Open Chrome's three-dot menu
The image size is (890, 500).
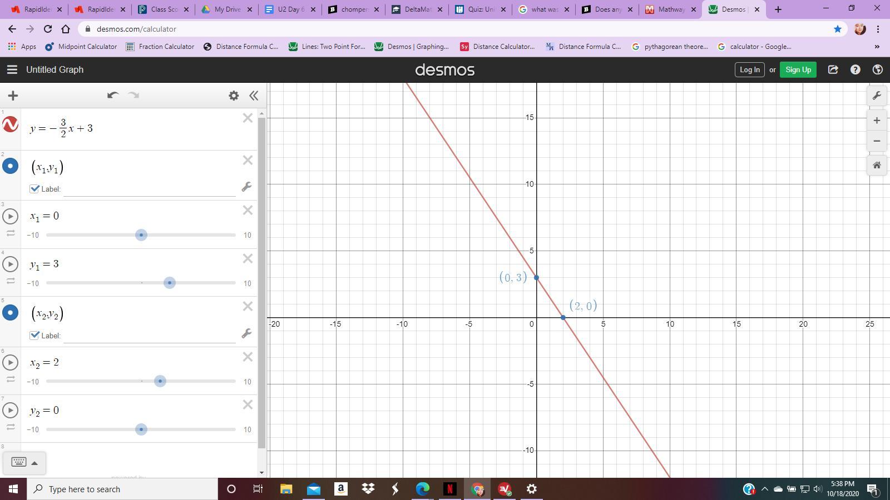pyautogui.click(x=878, y=29)
